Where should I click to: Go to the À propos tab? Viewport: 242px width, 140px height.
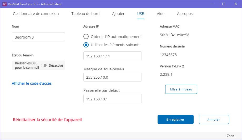pyautogui.click(x=185, y=14)
